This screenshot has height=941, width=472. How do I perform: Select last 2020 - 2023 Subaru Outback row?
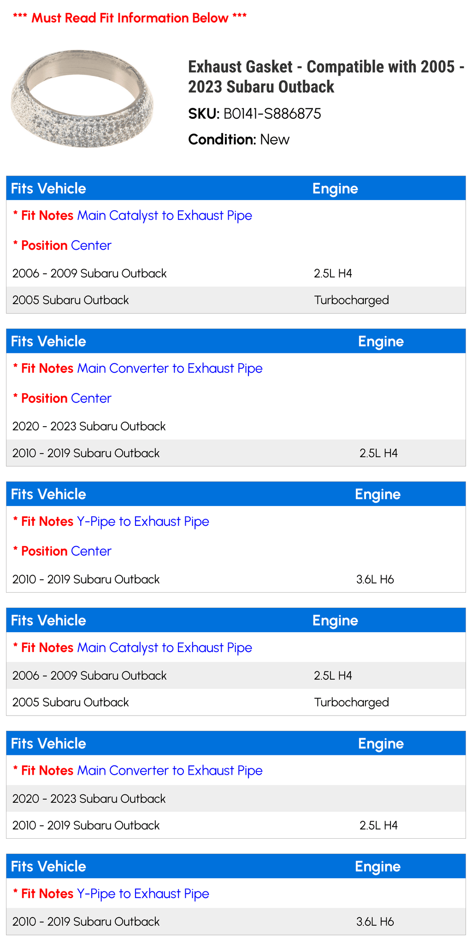pyautogui.click(x=236, y=799)
